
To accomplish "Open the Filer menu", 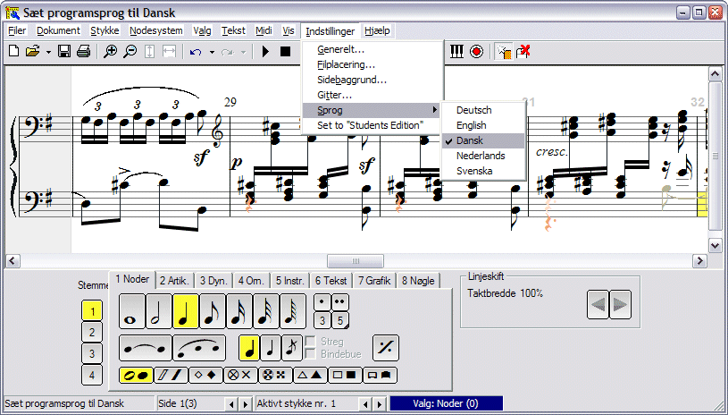I will pos(17,30).
